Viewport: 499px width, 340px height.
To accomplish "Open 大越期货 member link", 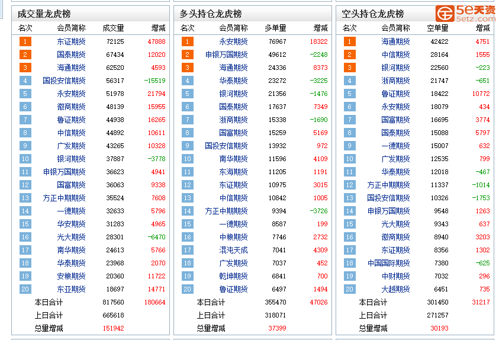I will [x=395, y=290].
